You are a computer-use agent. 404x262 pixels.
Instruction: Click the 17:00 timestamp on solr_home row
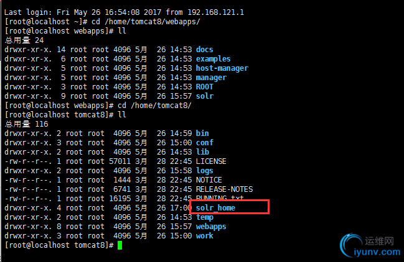click(x=181, y=208)
